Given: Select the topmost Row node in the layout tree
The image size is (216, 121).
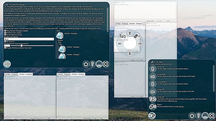Looking at the screenshot, I should click(x=58, y=31).
